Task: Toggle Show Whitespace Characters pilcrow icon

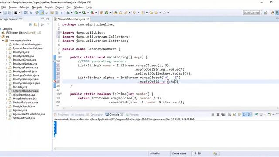Action: click(61, 13)
